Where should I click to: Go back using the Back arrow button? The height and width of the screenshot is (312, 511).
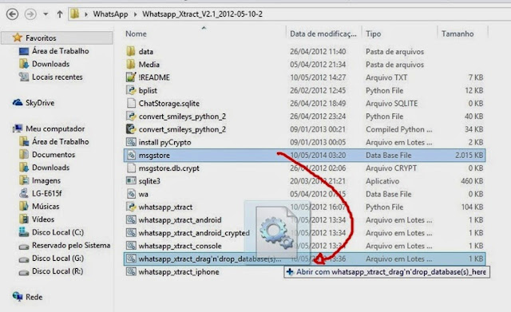(13, 14)
